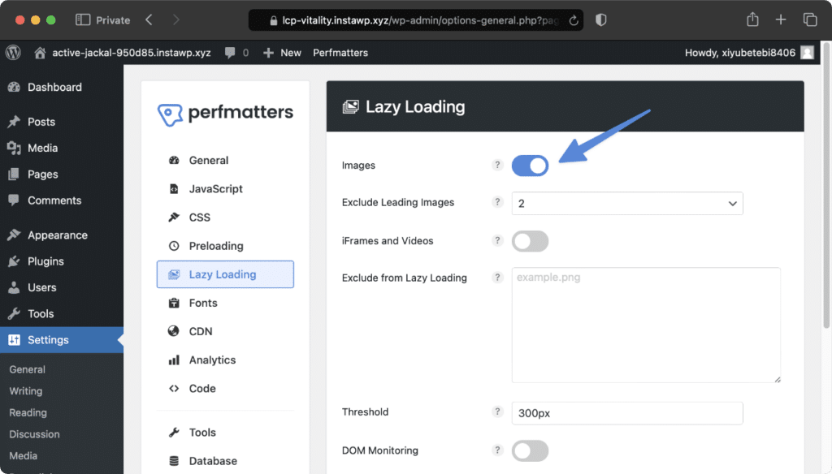Viewport: 832px width, 474px height.
Task: Open the Howdy user account menu
Action: pos(749,53)
